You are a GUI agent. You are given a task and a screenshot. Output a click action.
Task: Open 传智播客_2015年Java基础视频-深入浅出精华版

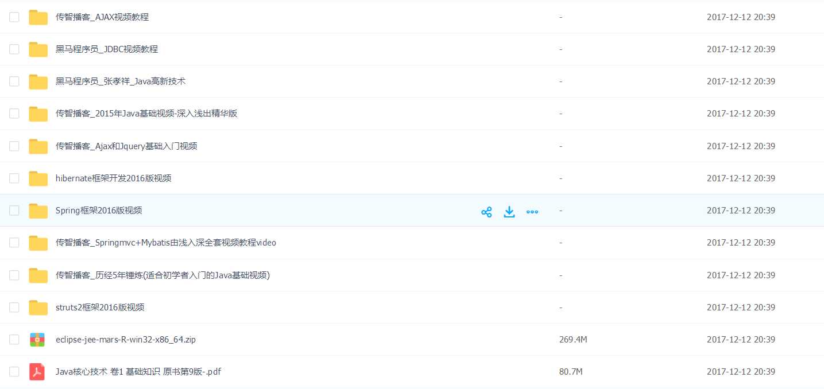[146, 114]
